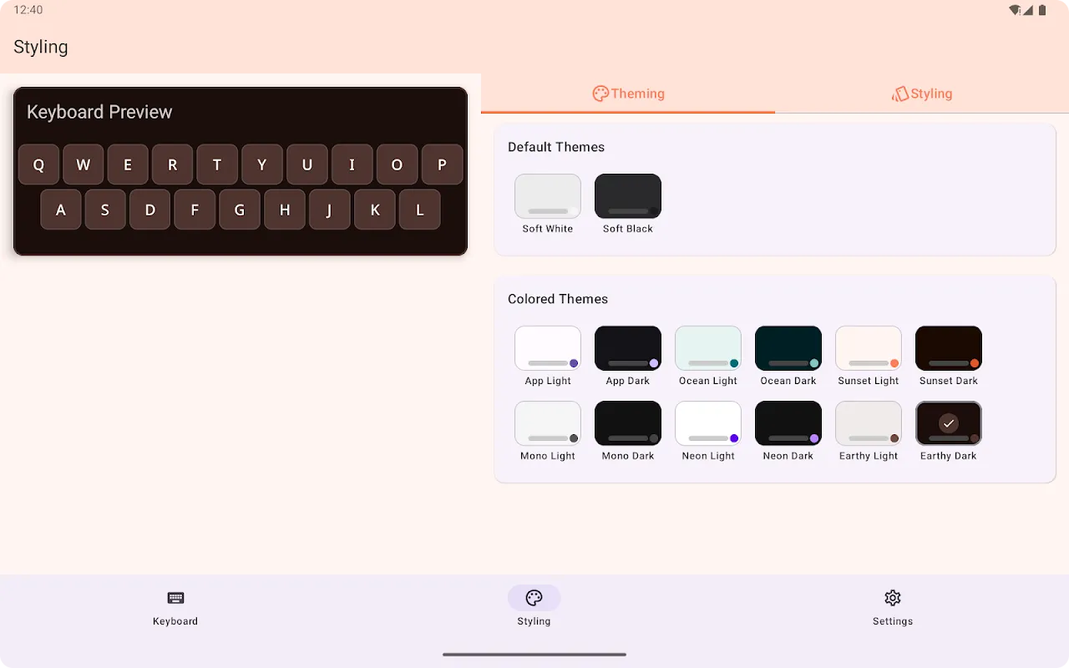
Task: Tap the K key in keyboard preview
Action: point(374,210)
